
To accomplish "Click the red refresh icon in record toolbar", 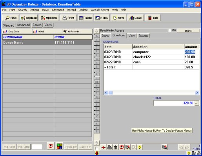I will pyautogui.click(x=122, y=147).
